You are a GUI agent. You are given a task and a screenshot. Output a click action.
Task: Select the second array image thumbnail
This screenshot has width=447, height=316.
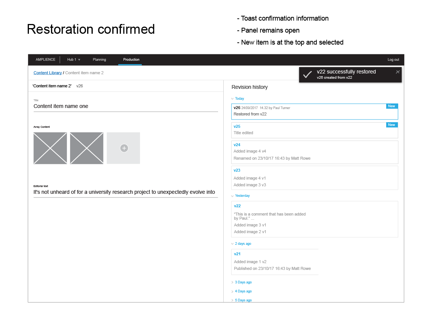tap(87, 148)
